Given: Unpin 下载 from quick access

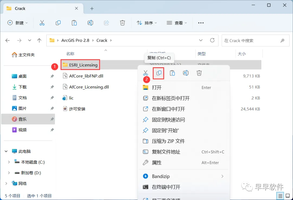Looking at the screenshot, I should 52,87.
